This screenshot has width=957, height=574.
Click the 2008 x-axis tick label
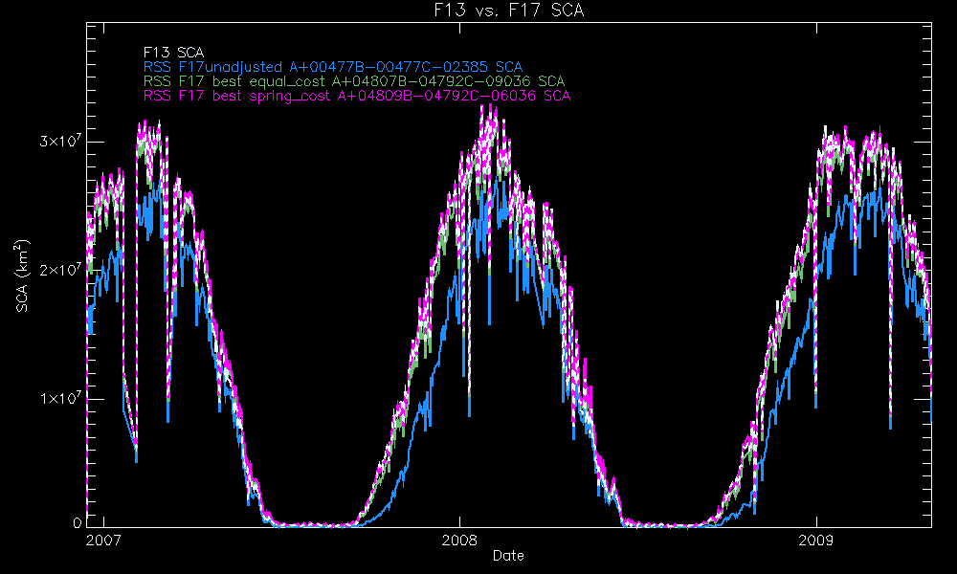click(459, 540)
